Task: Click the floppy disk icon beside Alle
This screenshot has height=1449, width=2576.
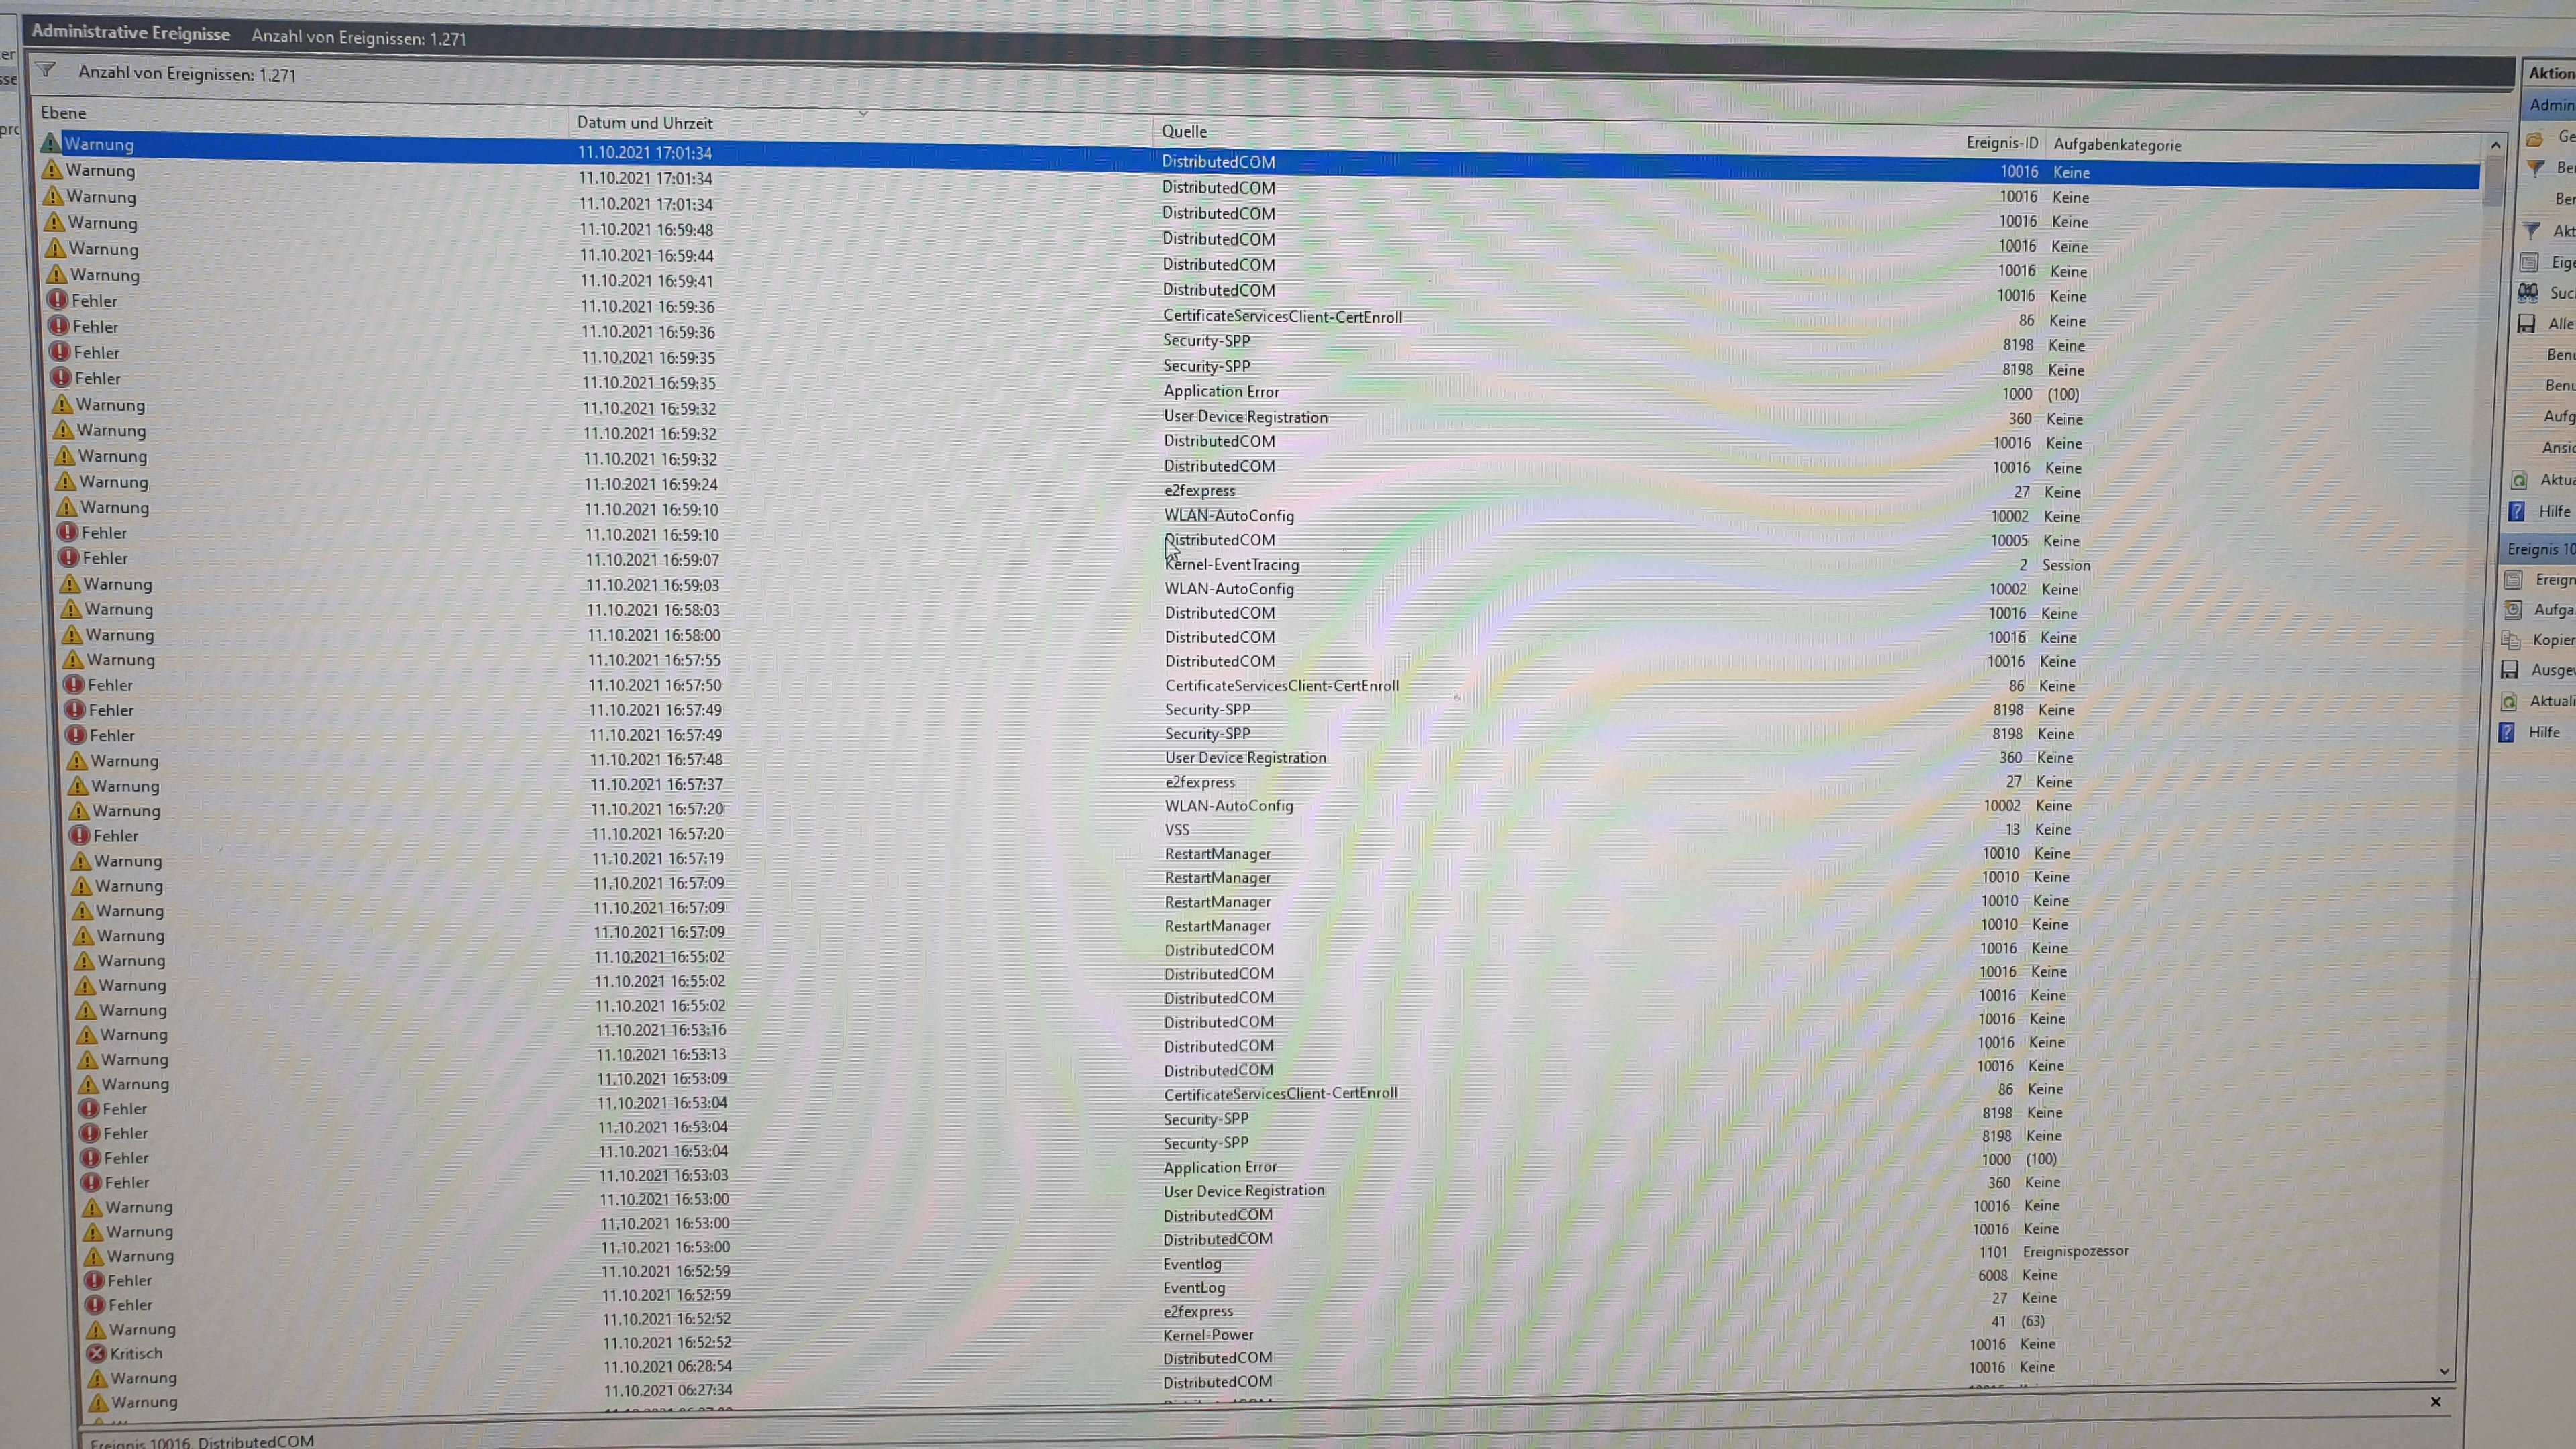Action: (x=2526, y=324)
